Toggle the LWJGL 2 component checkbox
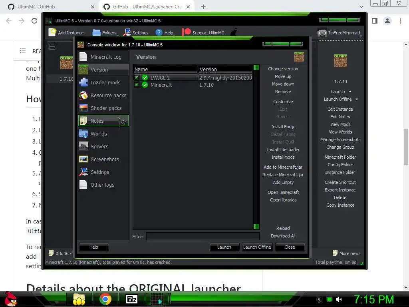Image resolution: width=409 pixels, height=307 pixels. click(137, 78)
